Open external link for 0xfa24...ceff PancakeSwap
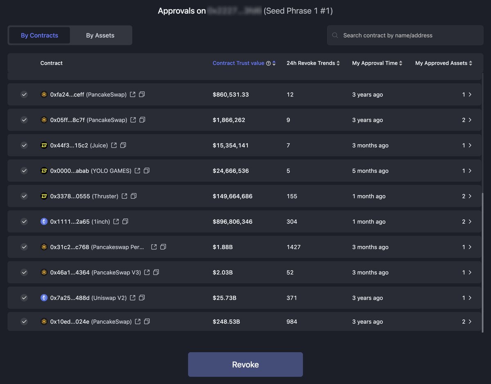Image resolution: width=491 pixels, height=384 pixels. [x=133, y=94]
